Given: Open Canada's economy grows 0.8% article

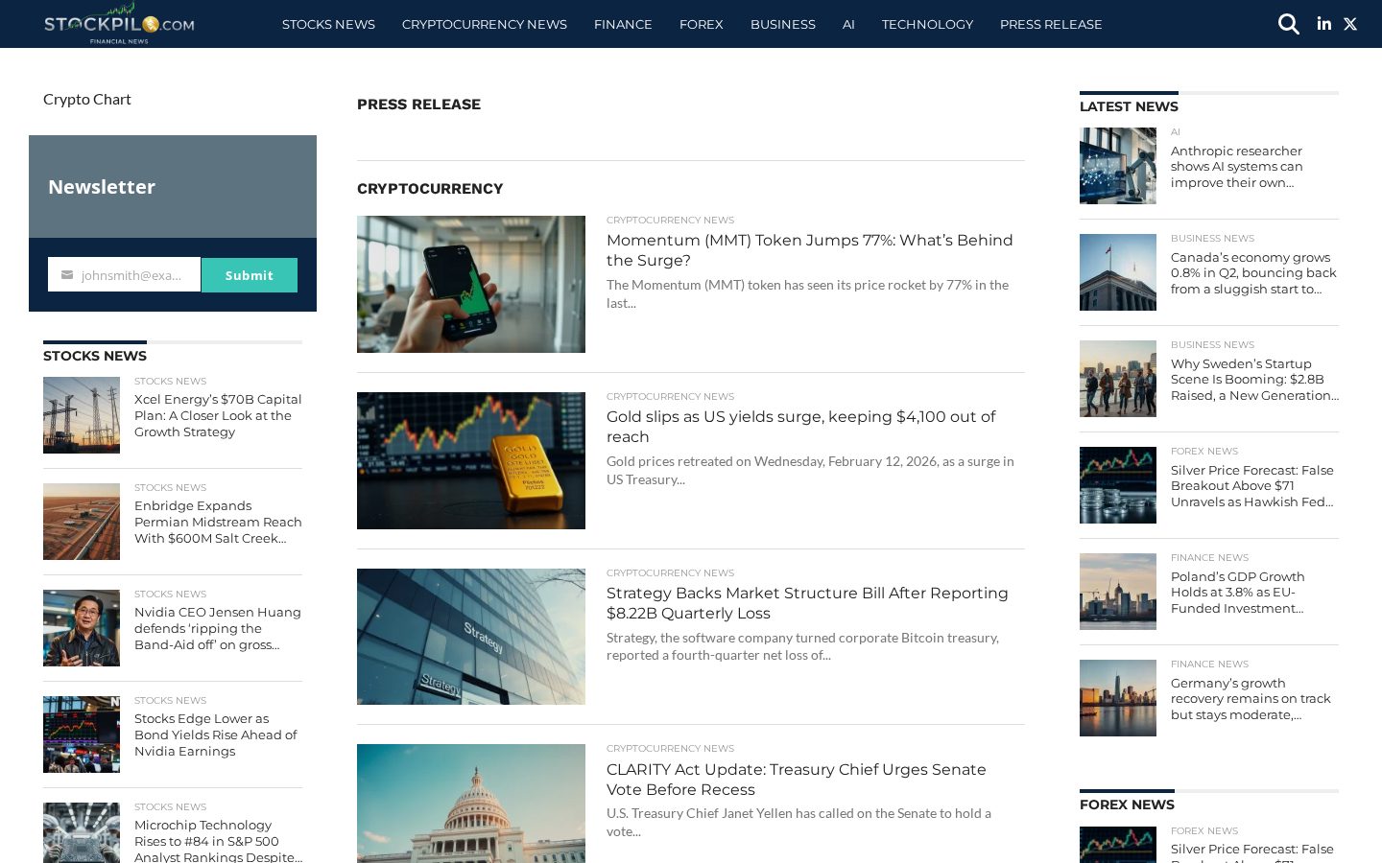Looking at the screenshot, I should pyautogui.click(x=1253, y=273).
